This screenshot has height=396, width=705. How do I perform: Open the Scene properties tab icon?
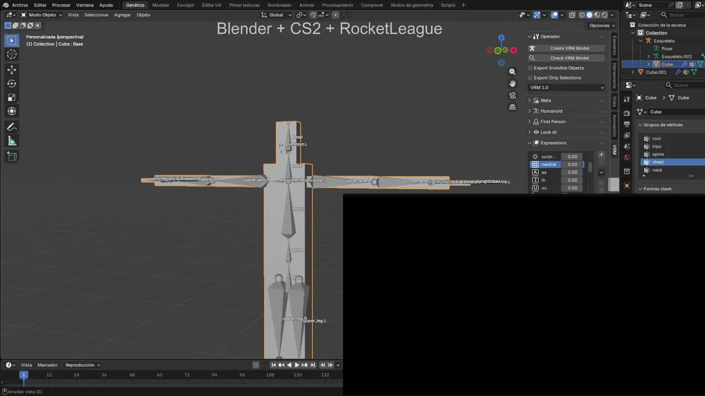[627, 146]
